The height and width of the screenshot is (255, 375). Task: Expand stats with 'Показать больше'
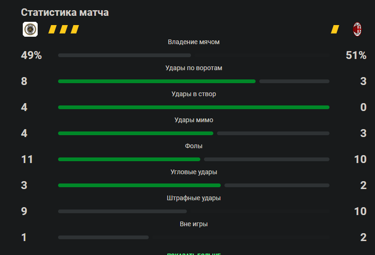pyautogui.click(x=194, y=253)
